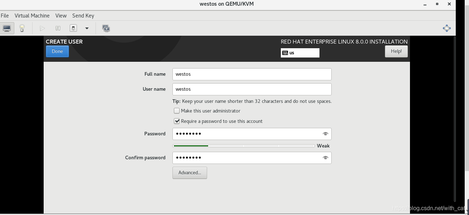Maximize the westos QEMU/KVM window
This screenshot has width=469, height=215.
pyautogui.click(x=437, y=4)
